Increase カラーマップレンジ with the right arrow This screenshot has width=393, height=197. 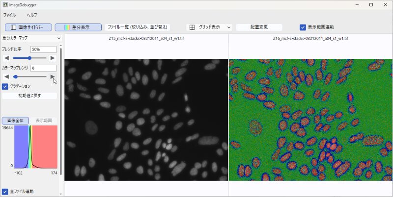click(x=53, y=76)
